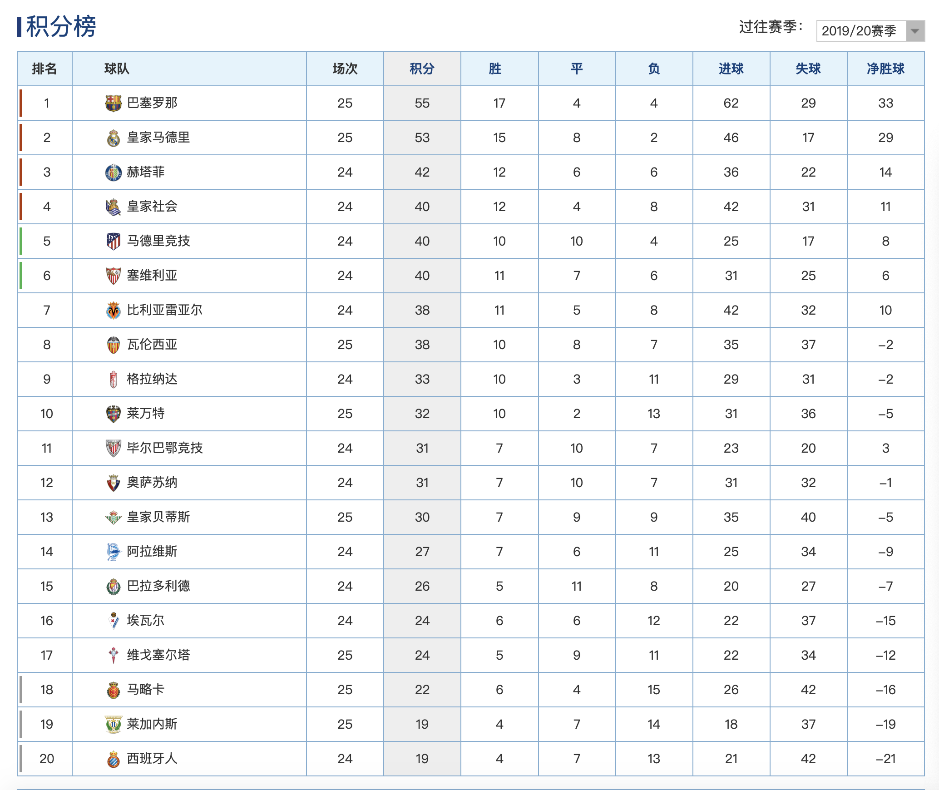Viewport: 939px width, 790px height.
Task: Click the season dropdown arrow button
Action: 915,31
